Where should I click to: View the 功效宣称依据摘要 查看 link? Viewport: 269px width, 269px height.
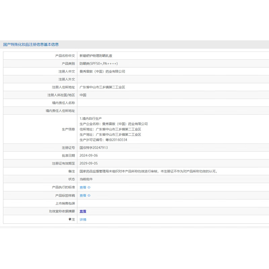click(x=83, y=211)
